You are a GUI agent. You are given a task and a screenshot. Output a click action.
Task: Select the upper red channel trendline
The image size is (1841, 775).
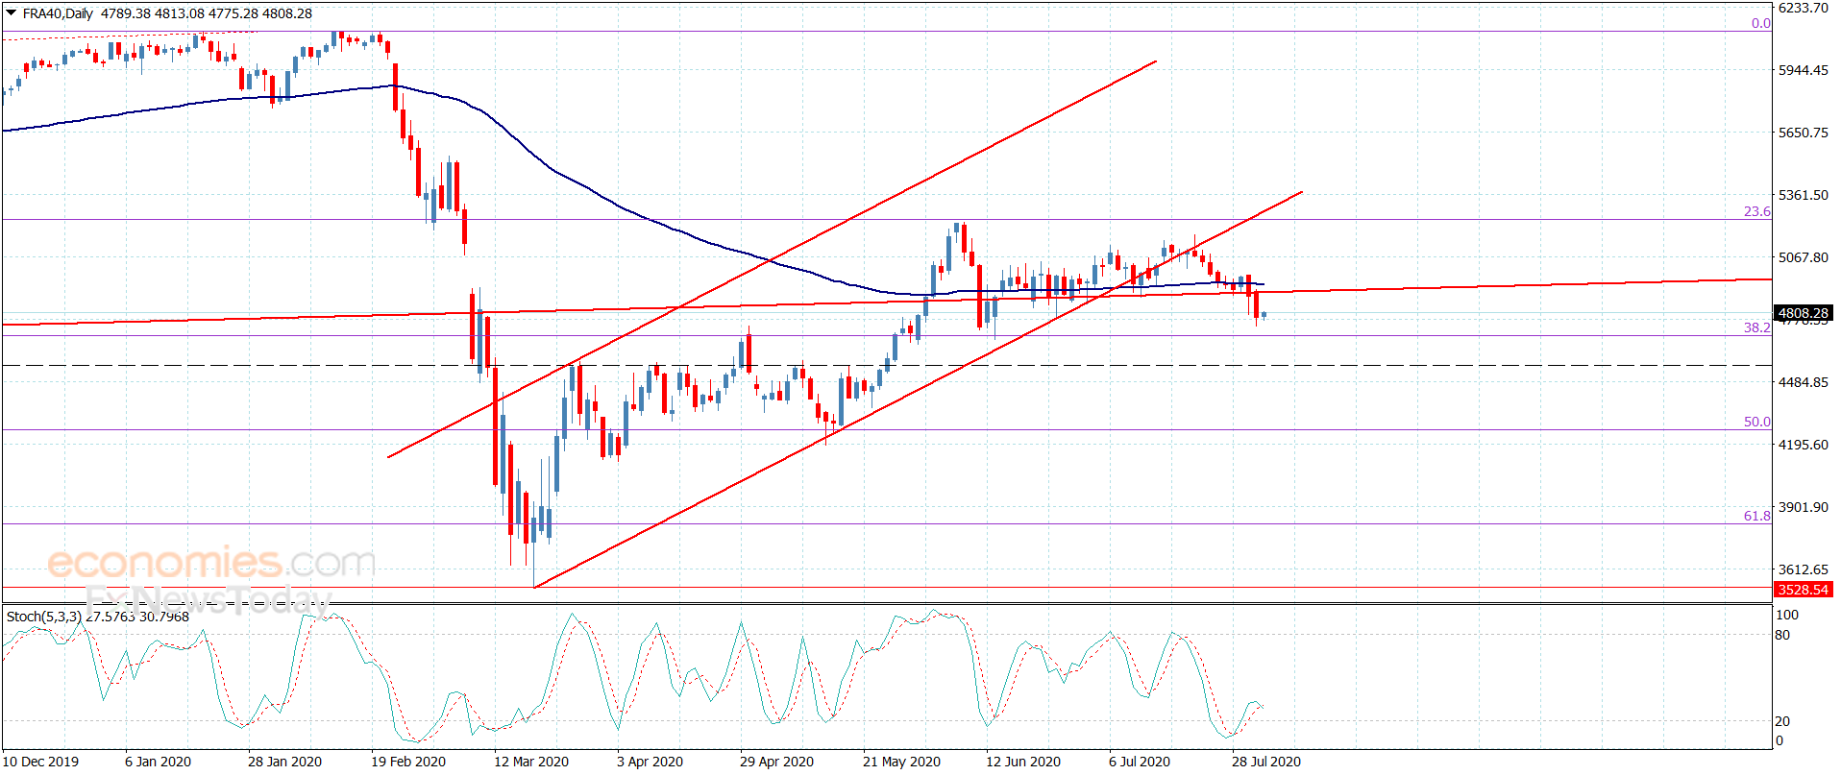point(772,259)
